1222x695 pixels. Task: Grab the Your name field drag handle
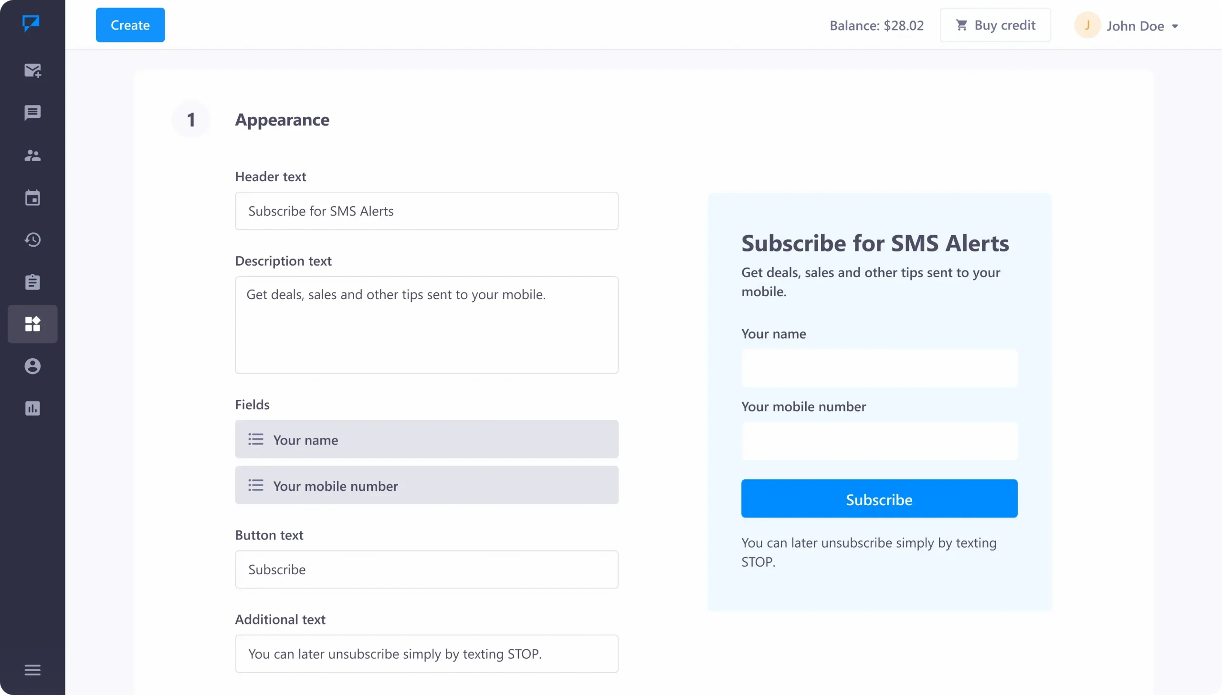[x=255, y=439]
